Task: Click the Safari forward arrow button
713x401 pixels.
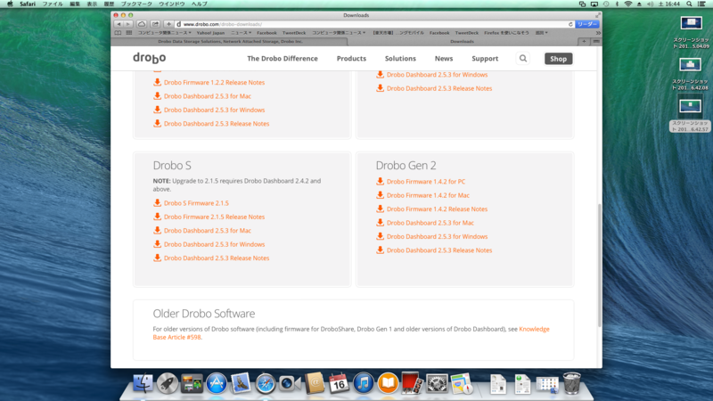Action: (x=127, y=24)
